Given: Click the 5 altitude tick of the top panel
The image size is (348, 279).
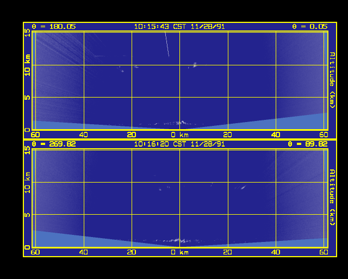Looking at the screenshot, I should pyautogui.click(x=27, y=98).
